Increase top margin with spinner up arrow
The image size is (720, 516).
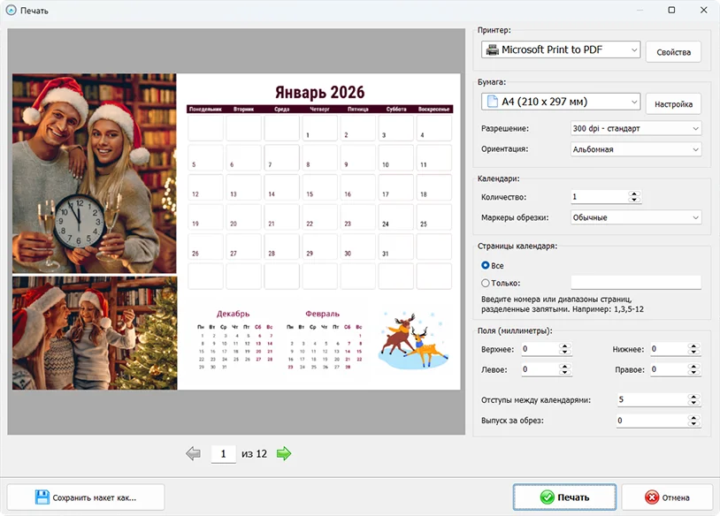[564, 346]
